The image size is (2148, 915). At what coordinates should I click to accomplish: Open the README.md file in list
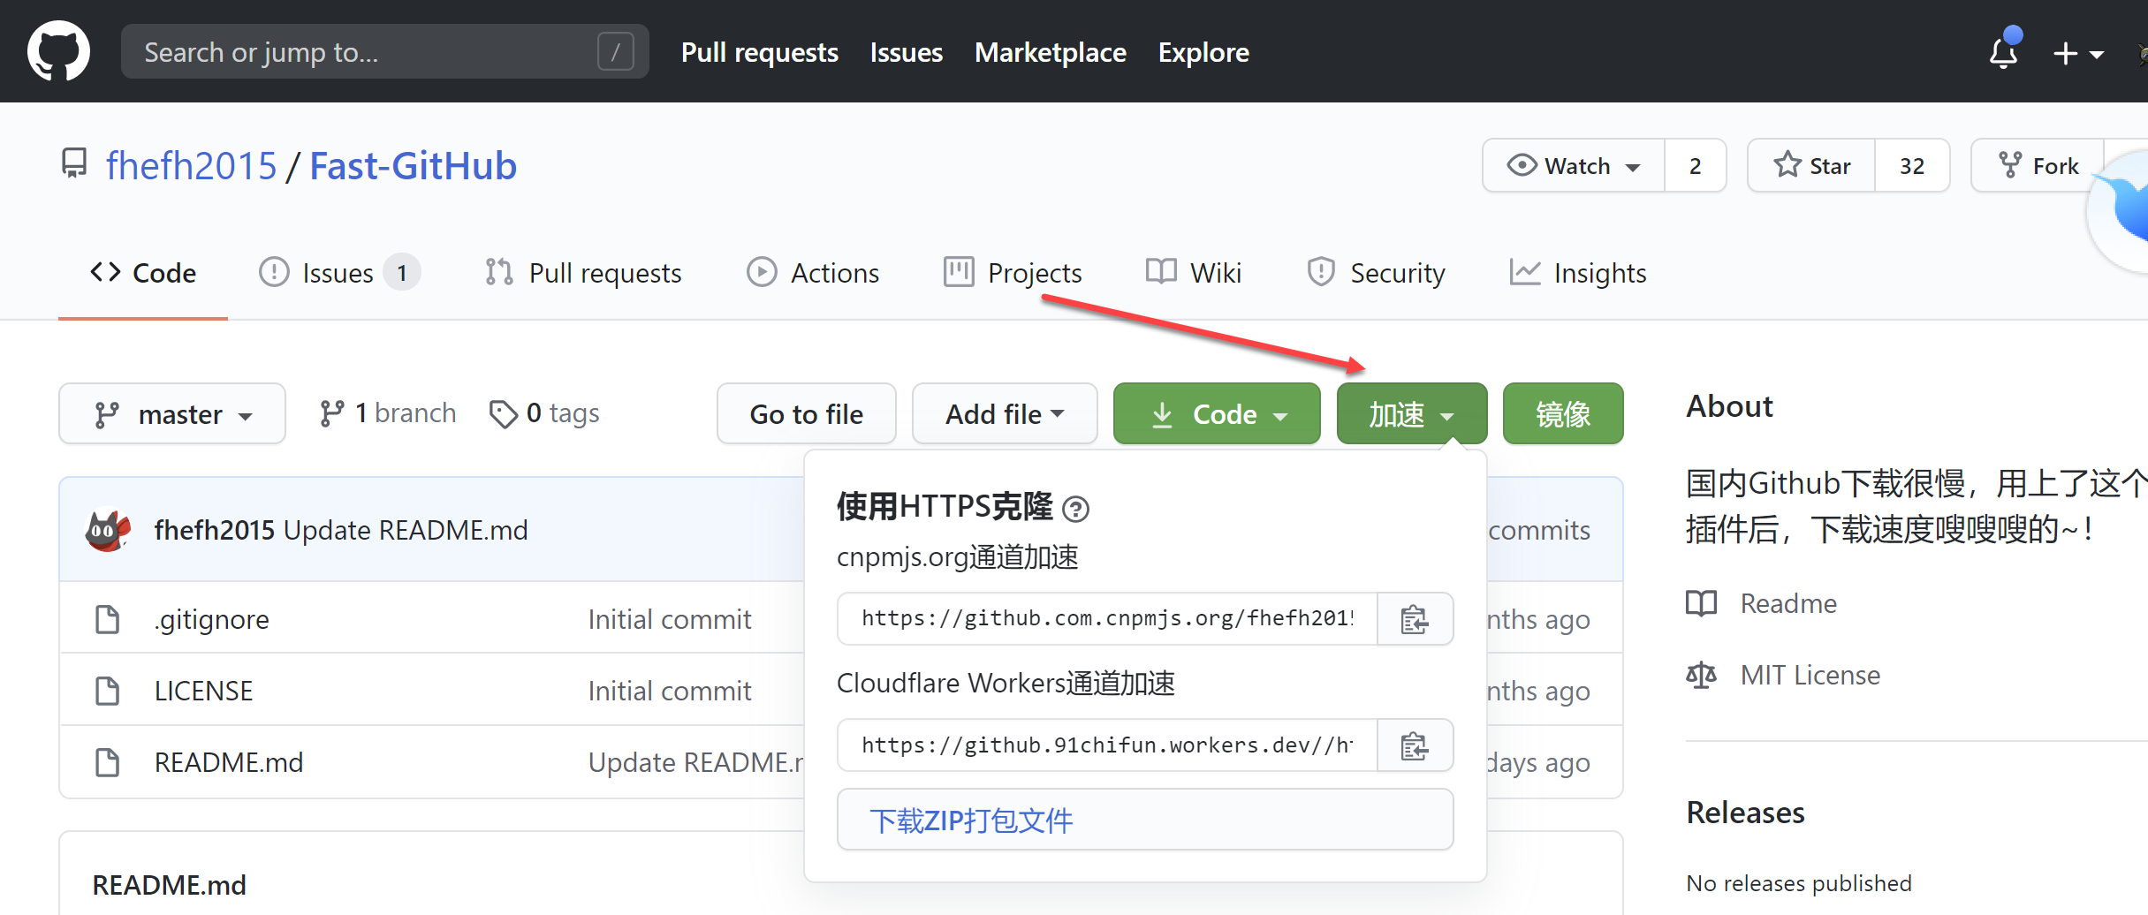coord(229,762)
